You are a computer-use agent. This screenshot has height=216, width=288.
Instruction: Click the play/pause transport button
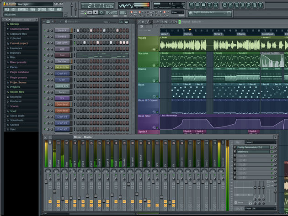(90, 12)
